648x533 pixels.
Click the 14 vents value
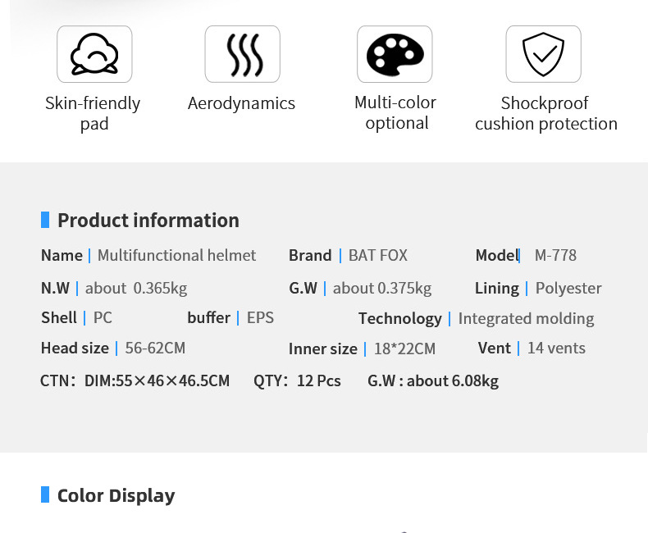556,348
